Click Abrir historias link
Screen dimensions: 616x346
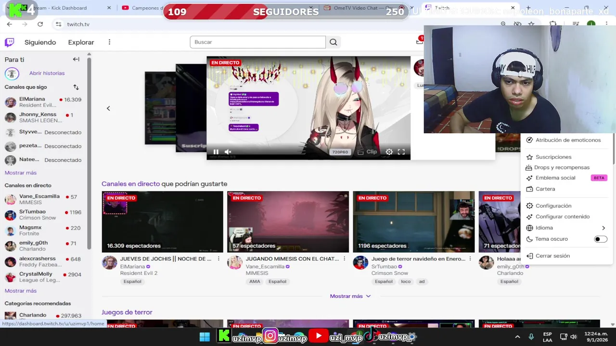point(47,73)
